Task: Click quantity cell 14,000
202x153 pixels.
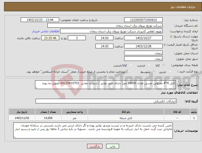Action: [x=48, y=118]
